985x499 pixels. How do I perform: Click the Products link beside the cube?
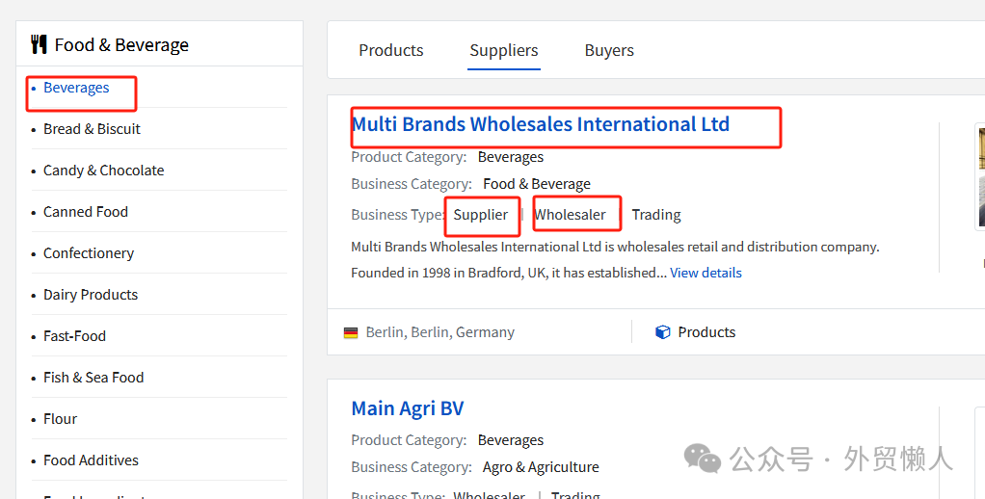[x=705, y=332]
